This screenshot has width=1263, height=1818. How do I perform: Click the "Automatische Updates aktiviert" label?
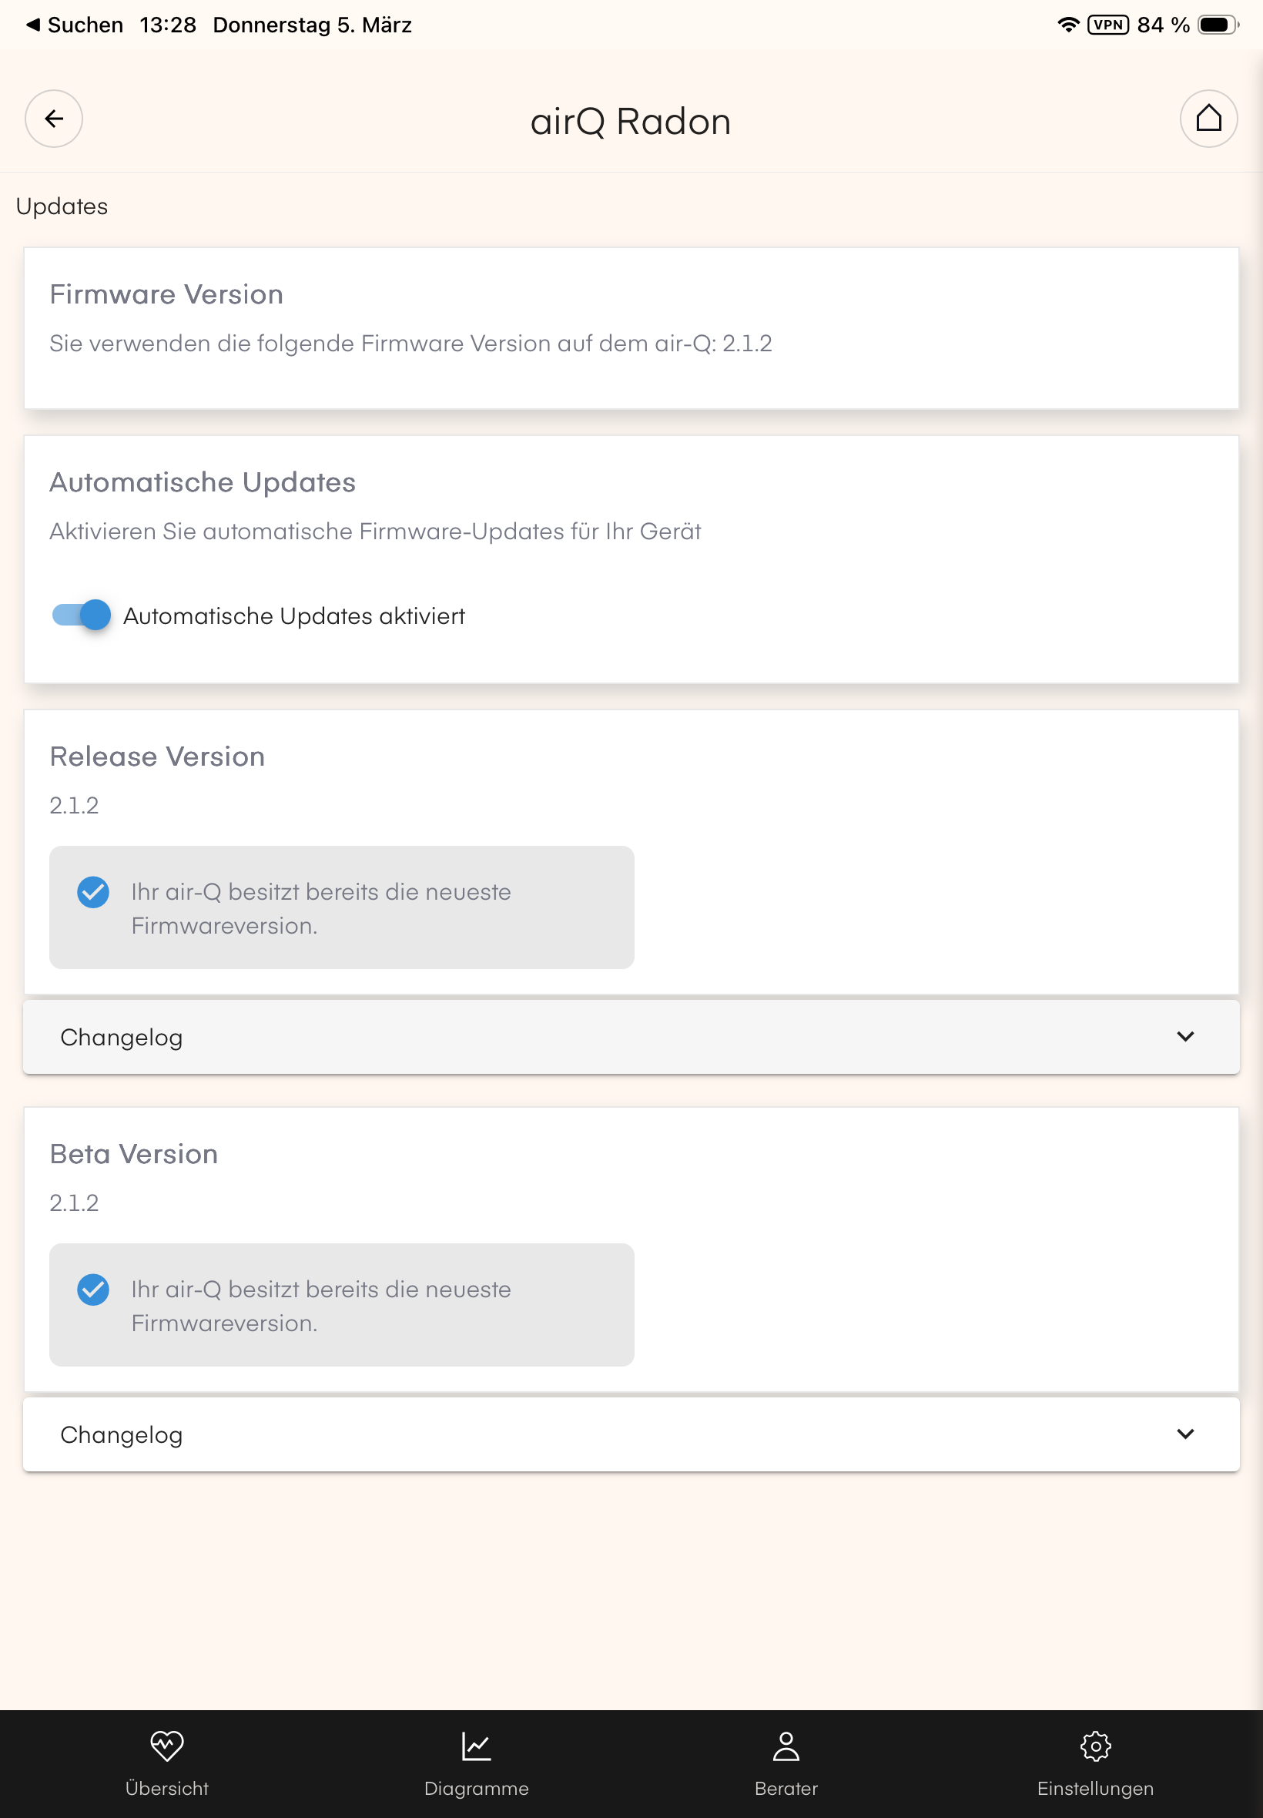(x=293, y=616)
